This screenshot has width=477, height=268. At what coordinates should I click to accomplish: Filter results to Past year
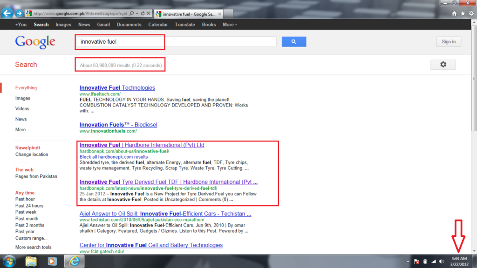[x=25, y=232]
